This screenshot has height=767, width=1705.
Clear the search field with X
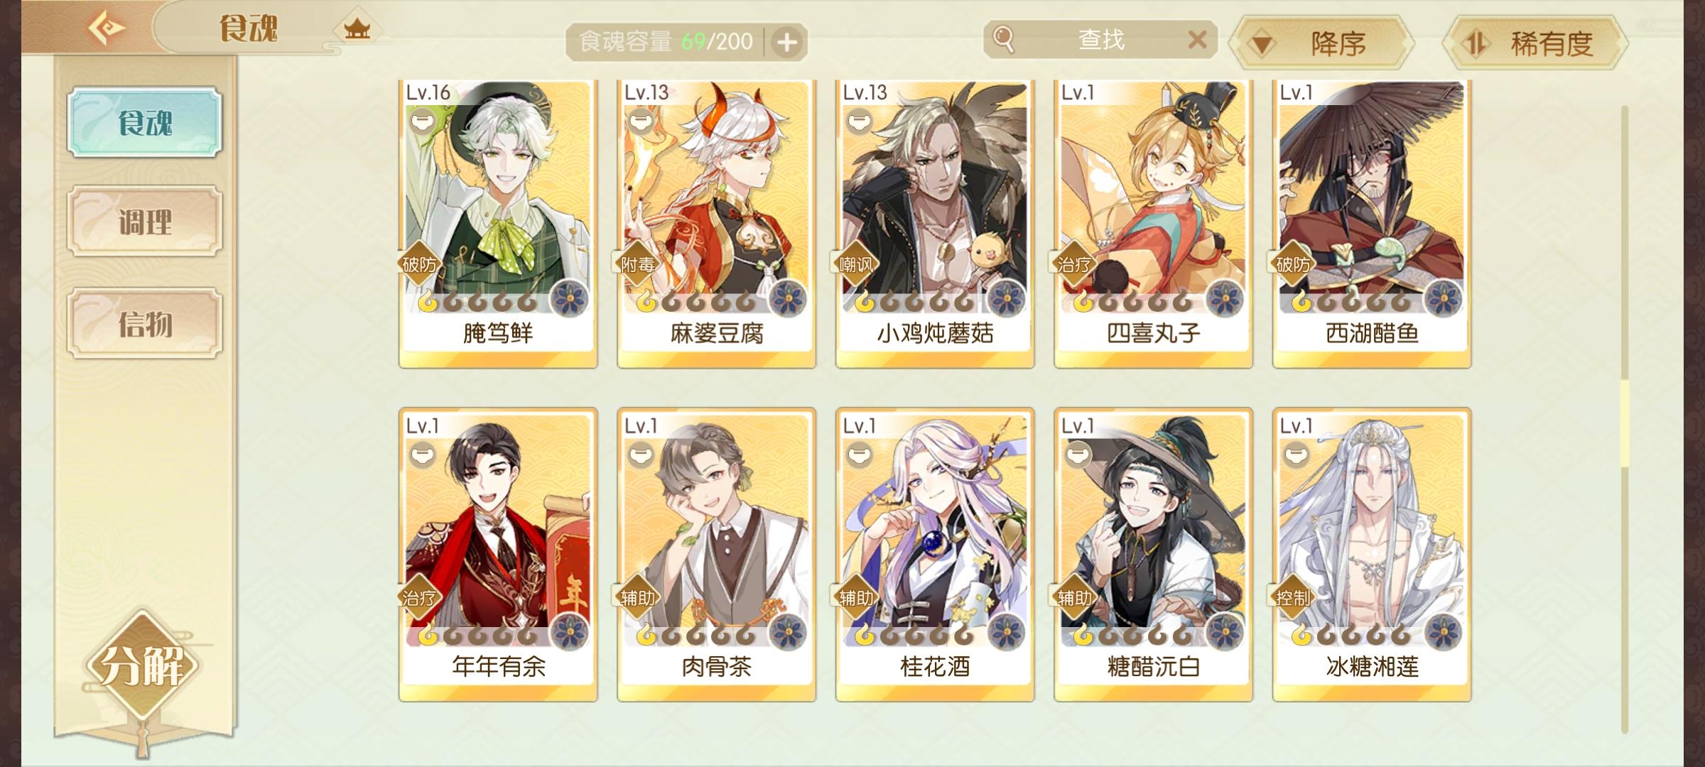pos(1197,40)
